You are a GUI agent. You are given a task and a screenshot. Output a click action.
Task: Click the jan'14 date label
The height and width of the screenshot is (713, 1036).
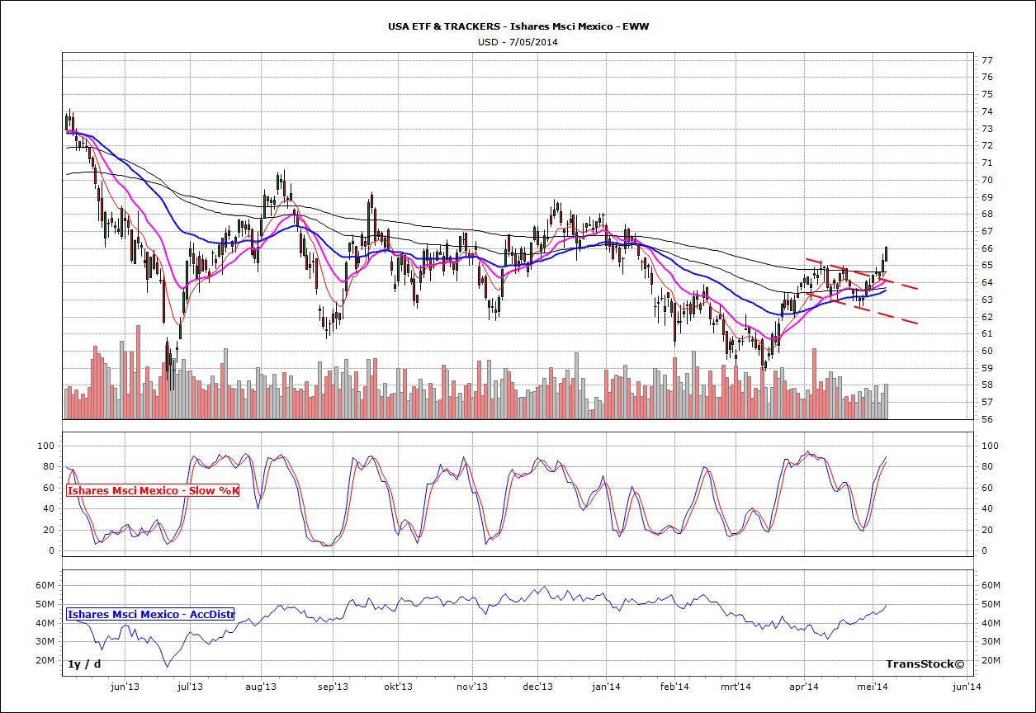point(607,686)
